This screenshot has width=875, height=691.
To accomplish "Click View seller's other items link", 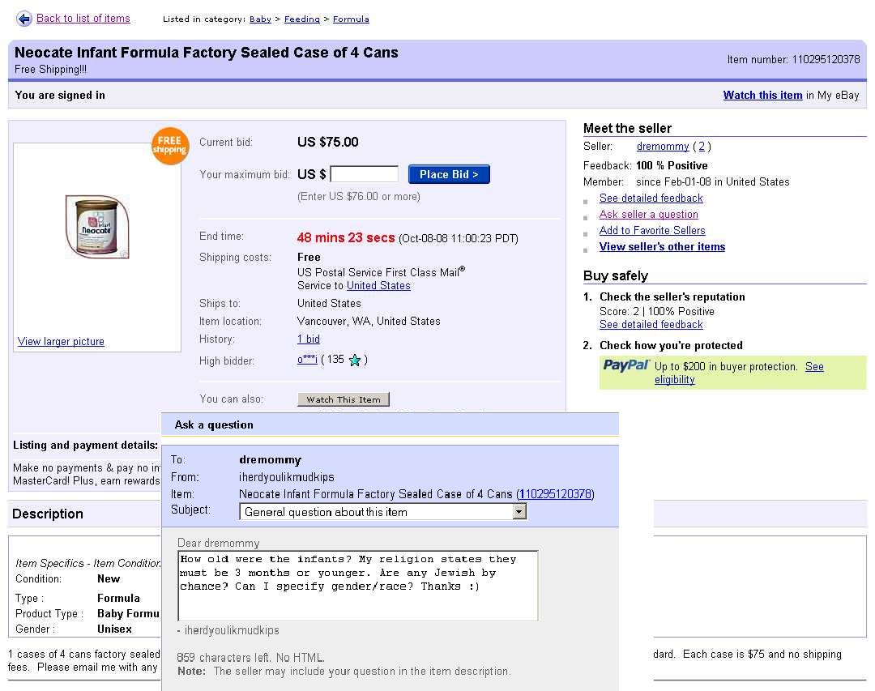I will [x=662, y=247].
